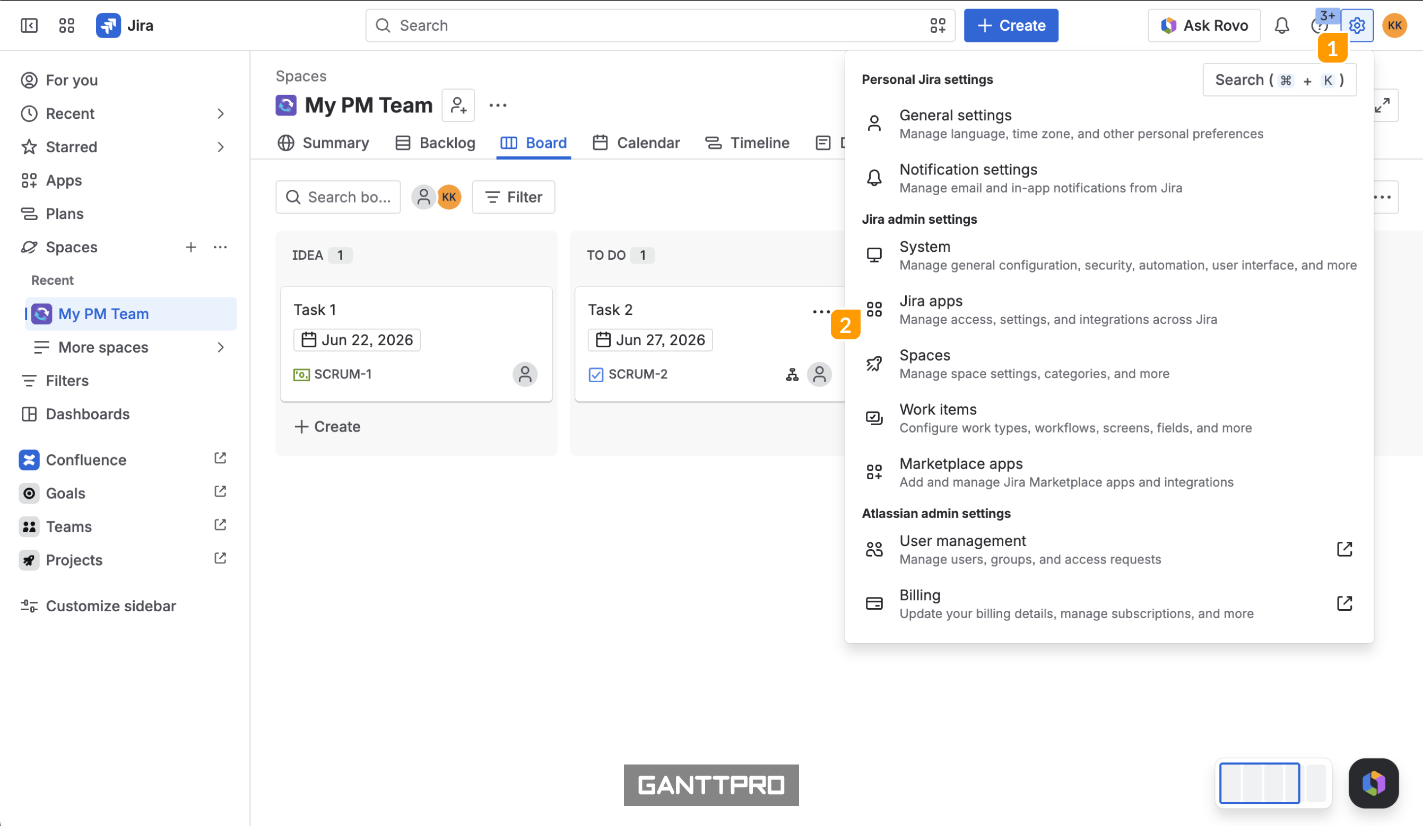Click the assignee avatar on SCRUM-1 card
Image resolution: width=1423 pixels, height=826 pixels.
[x=525, y=374]
